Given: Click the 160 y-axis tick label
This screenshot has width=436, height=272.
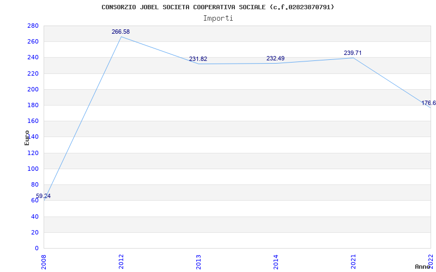Looking at the screenshot, I should point(33,121).
